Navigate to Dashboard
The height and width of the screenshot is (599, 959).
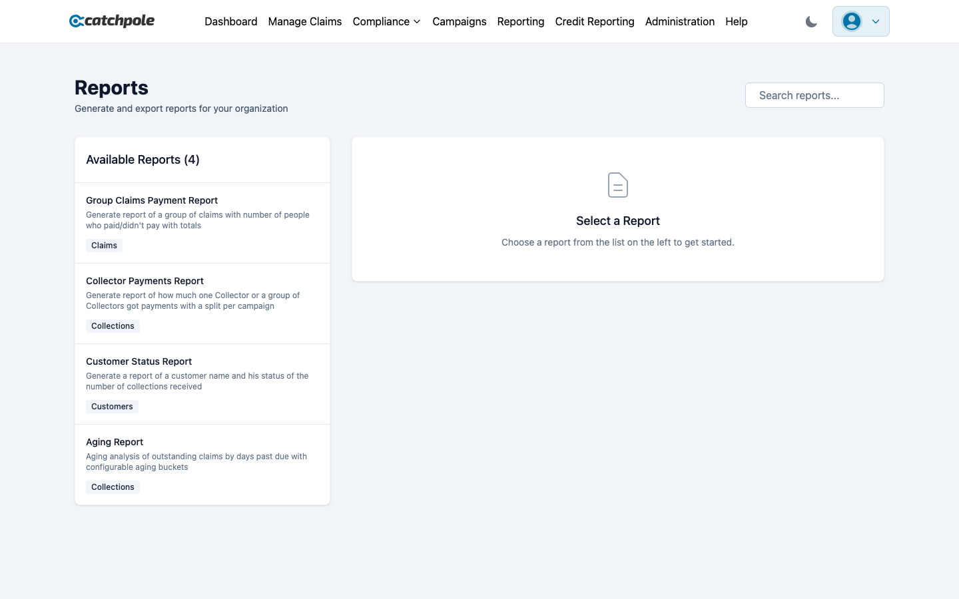tap(231, 21)
